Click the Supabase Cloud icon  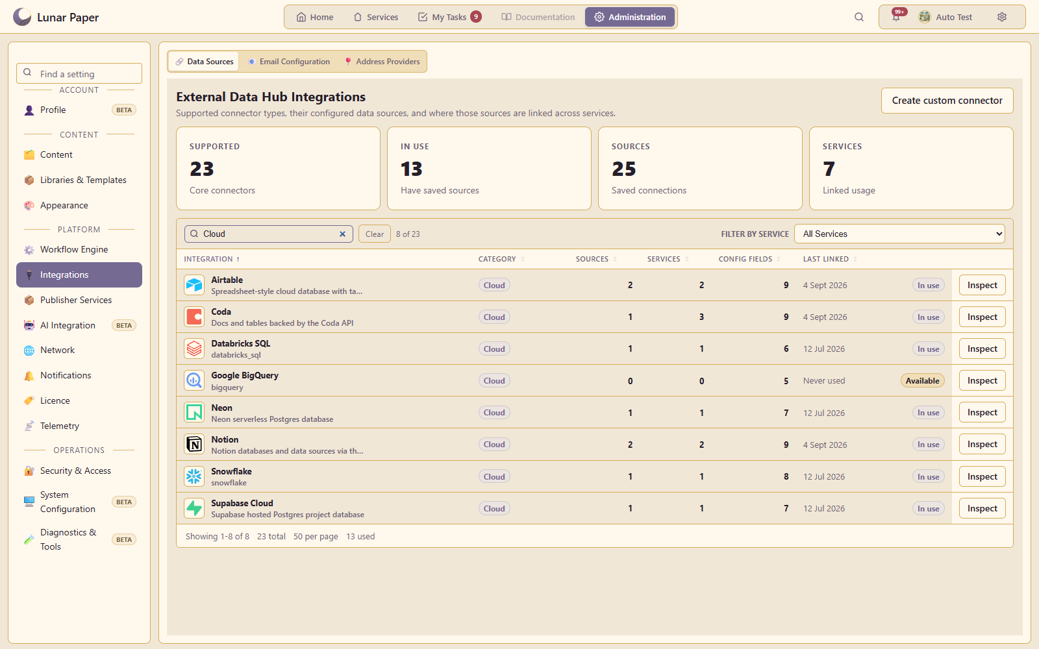click(x=194, y=508)
